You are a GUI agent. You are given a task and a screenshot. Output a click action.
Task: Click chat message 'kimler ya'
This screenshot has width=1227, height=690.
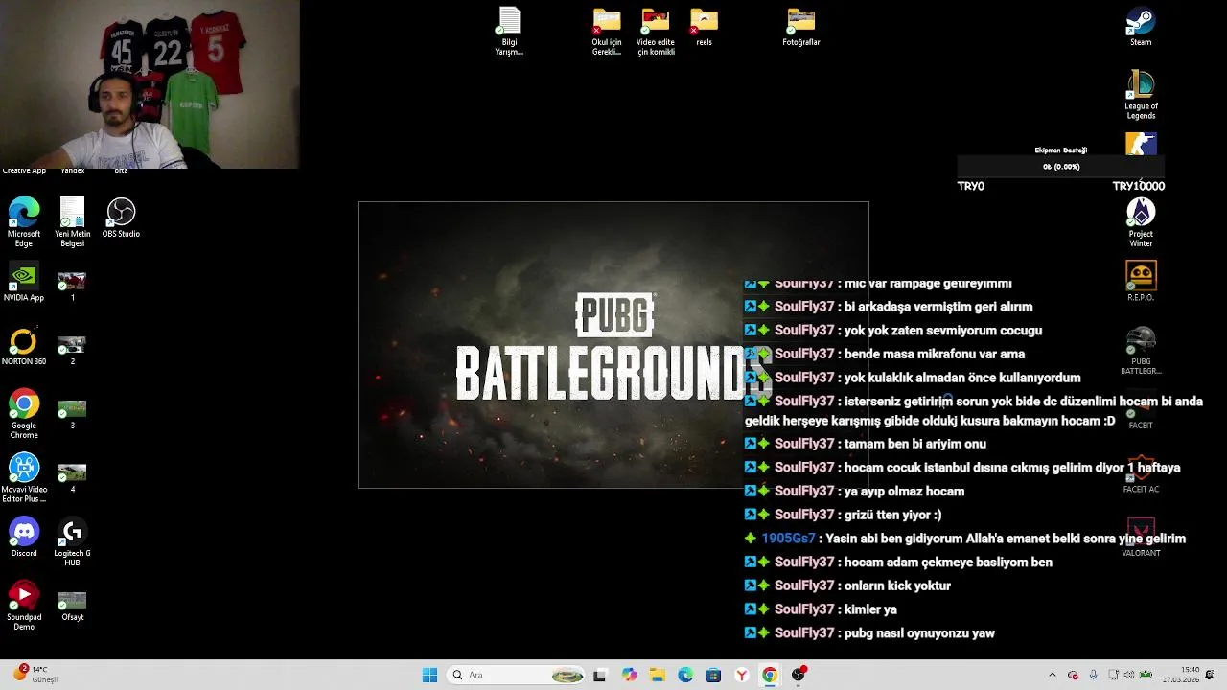coord(870,609)
